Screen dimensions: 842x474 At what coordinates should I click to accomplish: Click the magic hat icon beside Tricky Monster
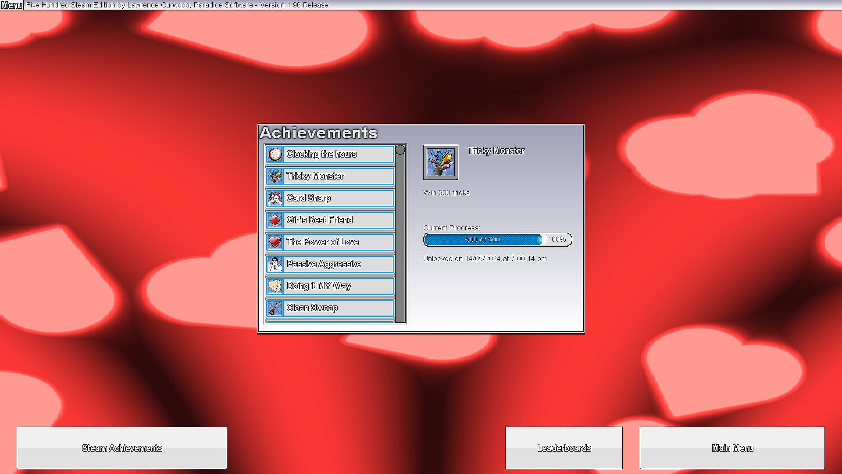(275, 176)
